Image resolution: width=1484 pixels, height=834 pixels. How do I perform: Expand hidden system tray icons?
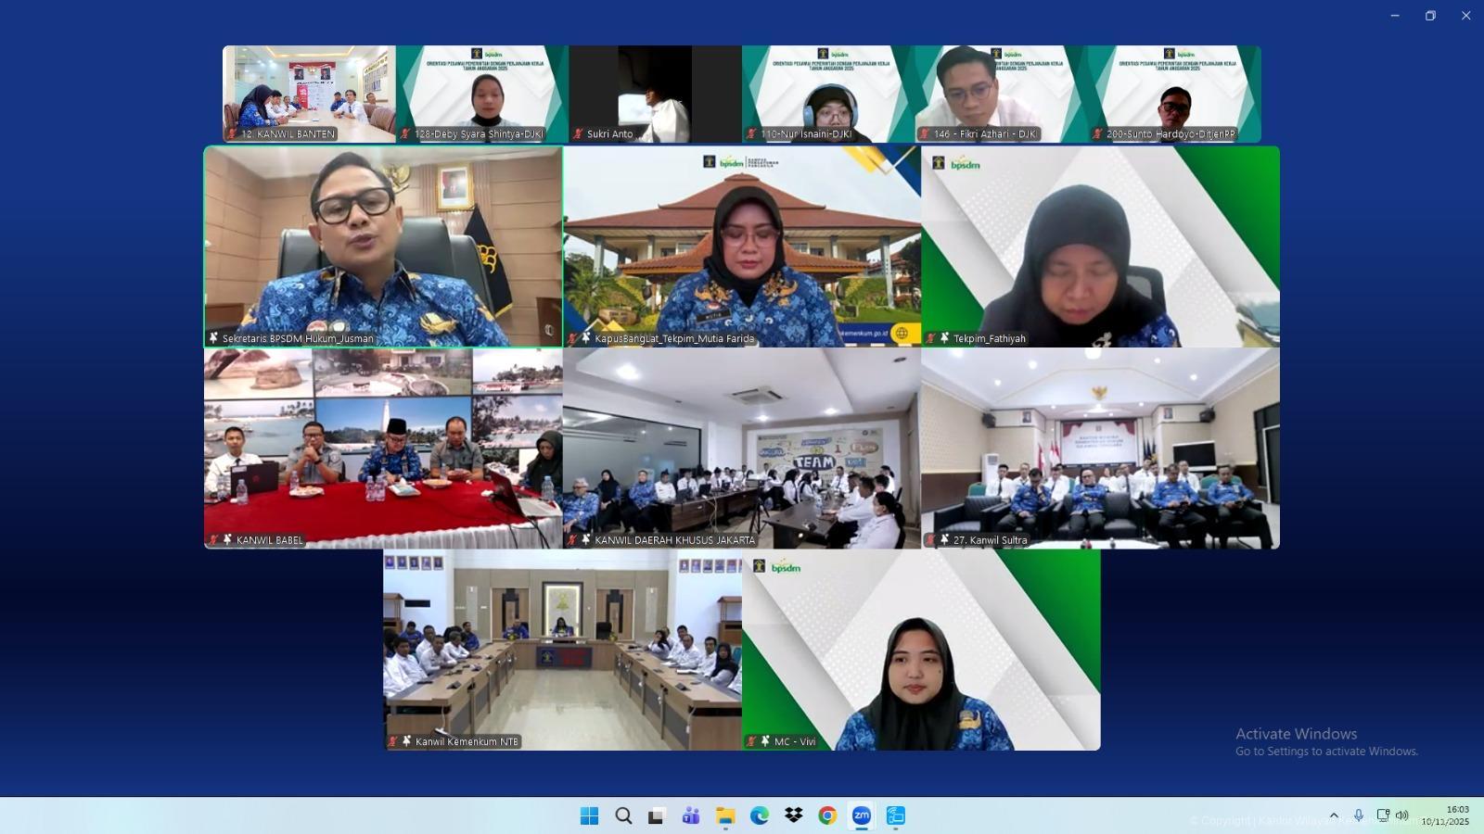point(1334,815)
